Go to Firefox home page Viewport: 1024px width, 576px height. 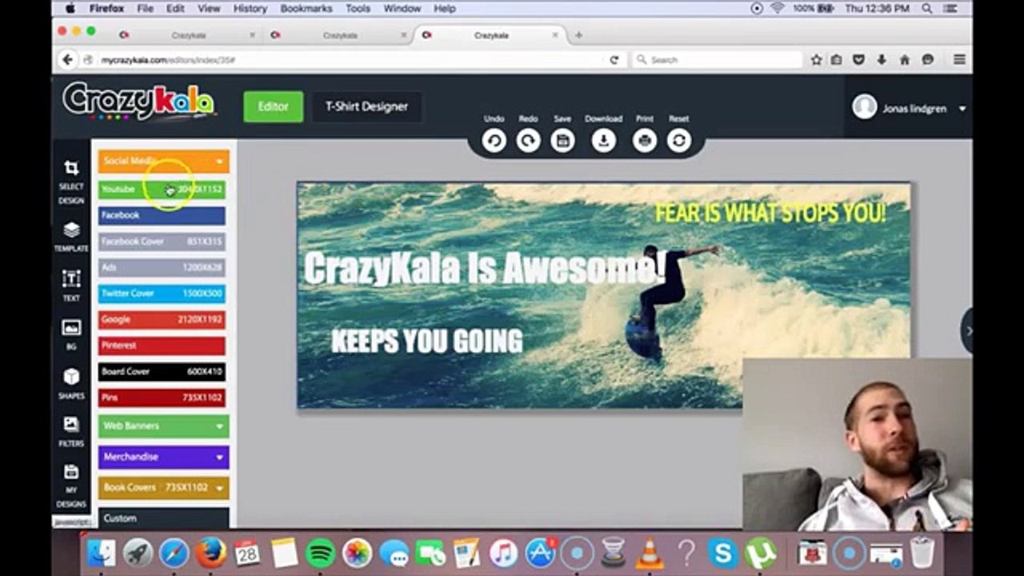[905, 60]
